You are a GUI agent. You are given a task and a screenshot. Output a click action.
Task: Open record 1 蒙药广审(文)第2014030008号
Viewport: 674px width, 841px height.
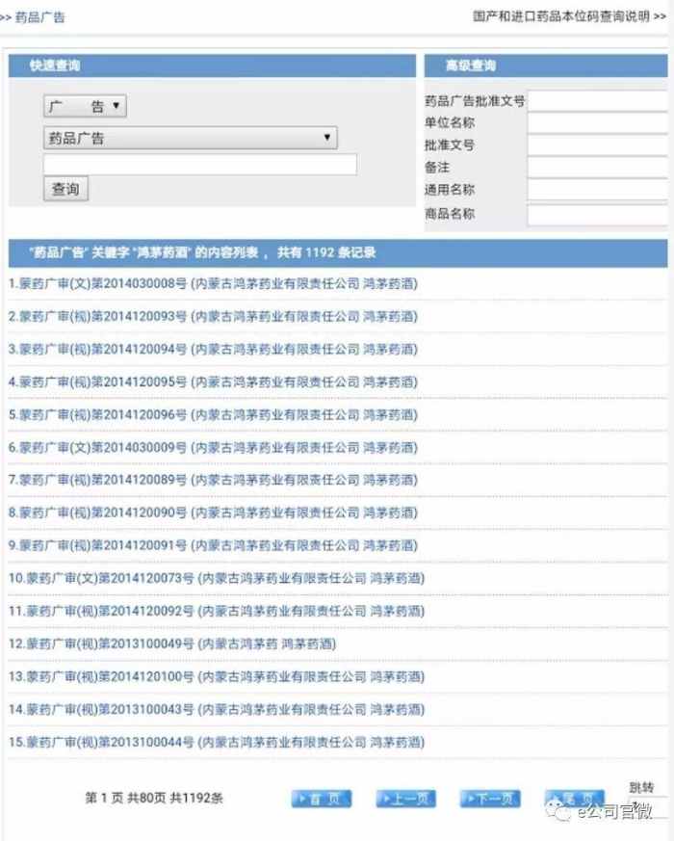(213, 283)
